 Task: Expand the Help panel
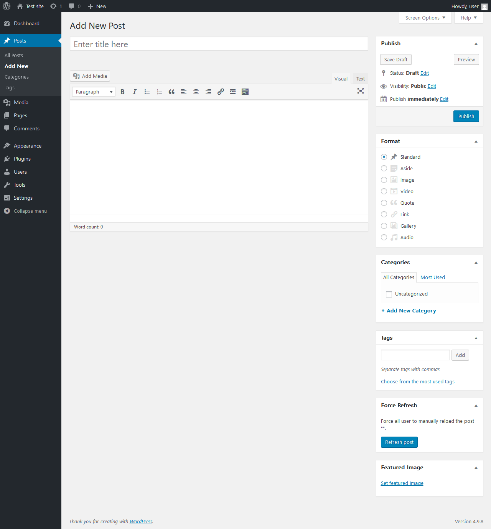[x=469, y=18]
